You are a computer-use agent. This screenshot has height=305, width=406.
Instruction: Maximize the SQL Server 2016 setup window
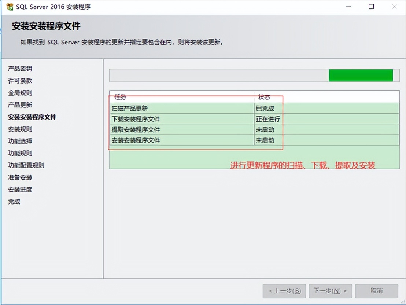coord(371,7)
